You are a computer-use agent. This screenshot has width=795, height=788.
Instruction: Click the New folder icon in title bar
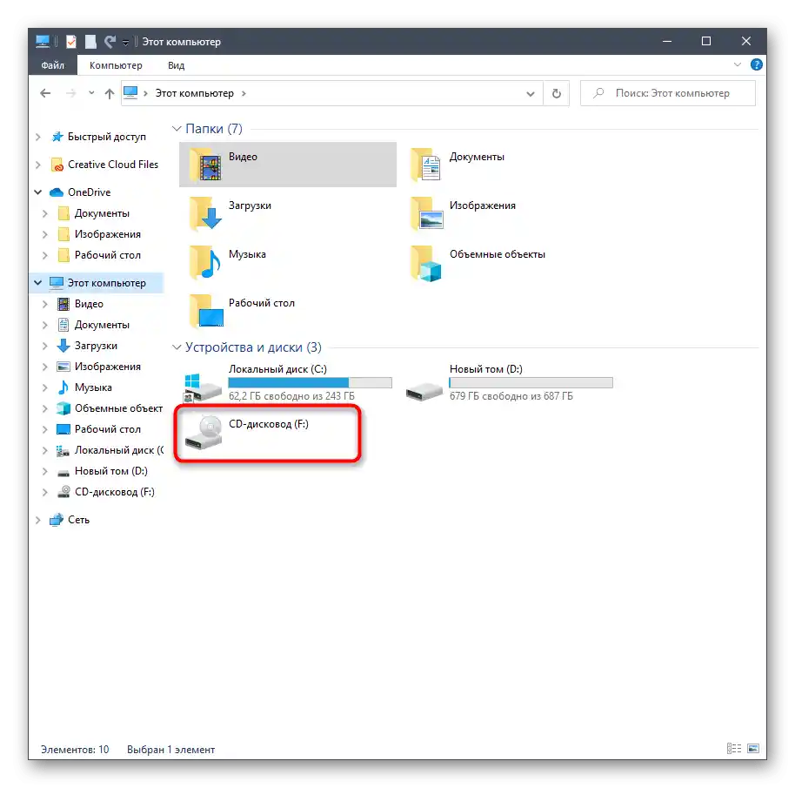pyautogui.click(x=90, y=42)
